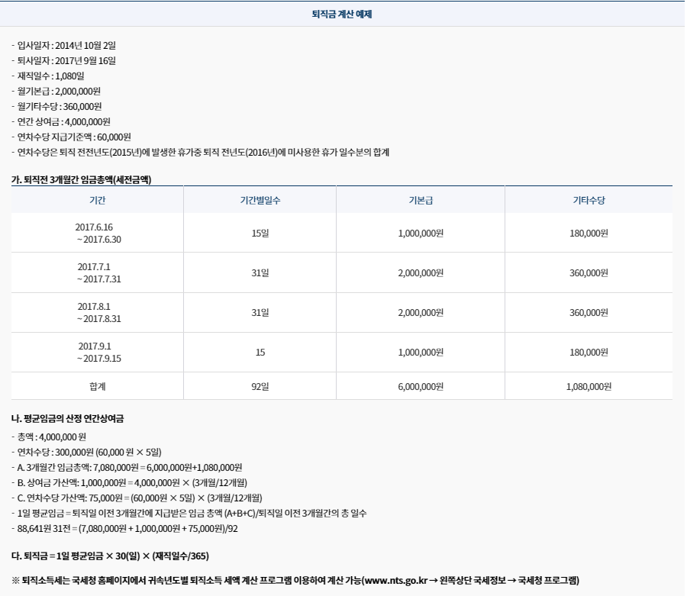The height and width of the screenshot is (596, 687).
Task: Click the 합계 row total 92일
Action: point(260,388)
